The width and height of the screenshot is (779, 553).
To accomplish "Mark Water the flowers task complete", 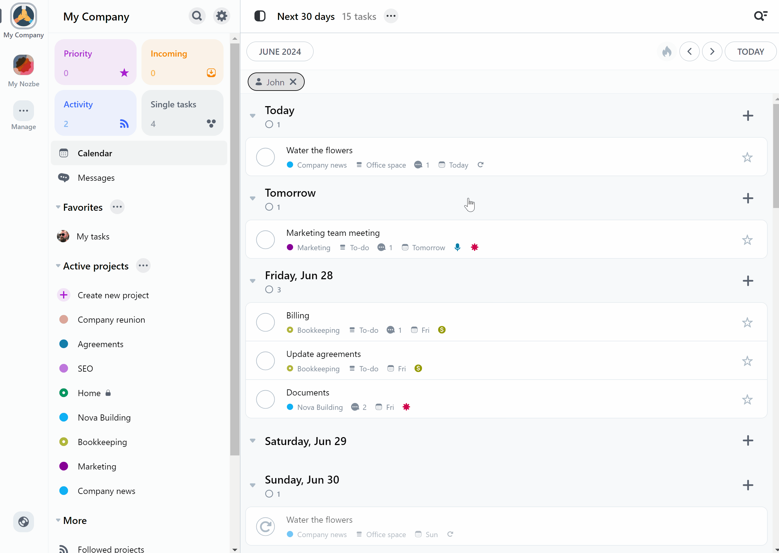I will (x=265, y=157).
